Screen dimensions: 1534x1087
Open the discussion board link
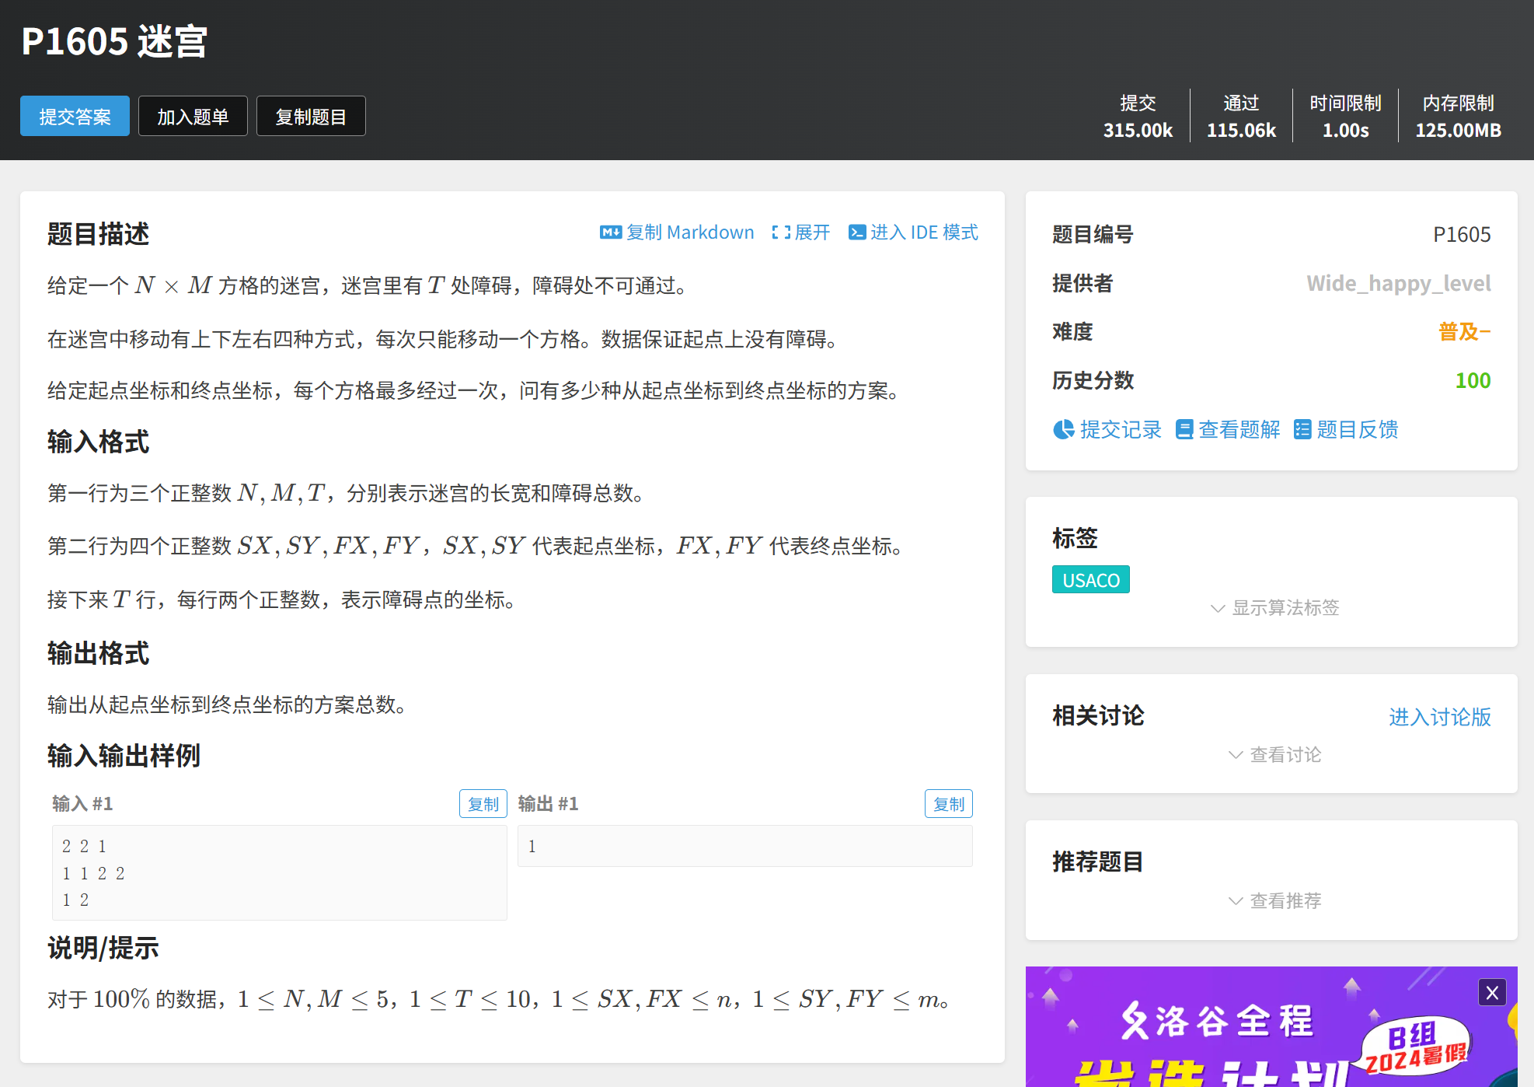(1439, 717)
